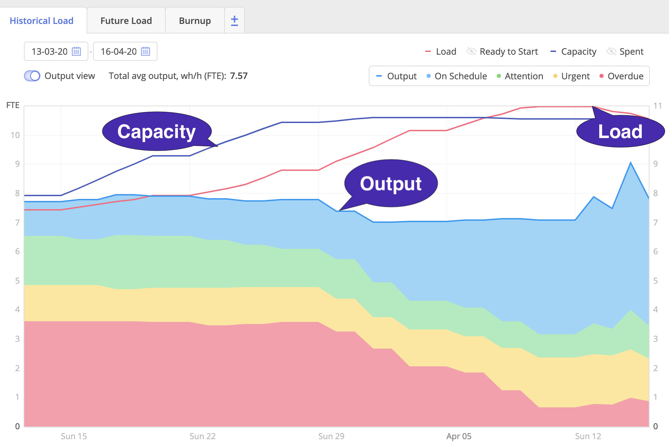Screen dimensions: 669x447
Task: Select the blue On Schedule legend dot
Action: click(428, 76)
